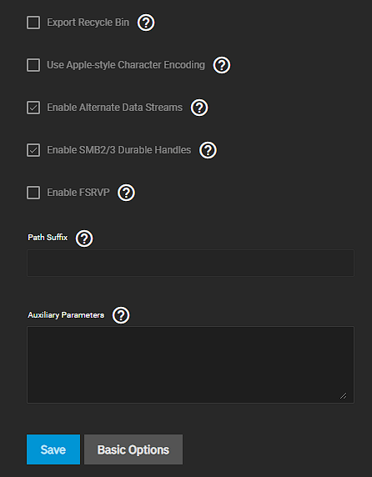The height and width of the screenshot is (477, 372).
Task: Check Use Apple-style Character Encoding
Action: tap(33, 65)
